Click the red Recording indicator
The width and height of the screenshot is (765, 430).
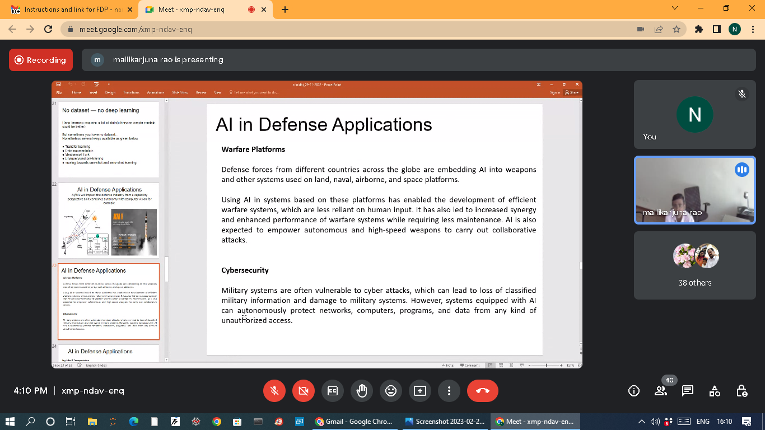click(41, 60)
